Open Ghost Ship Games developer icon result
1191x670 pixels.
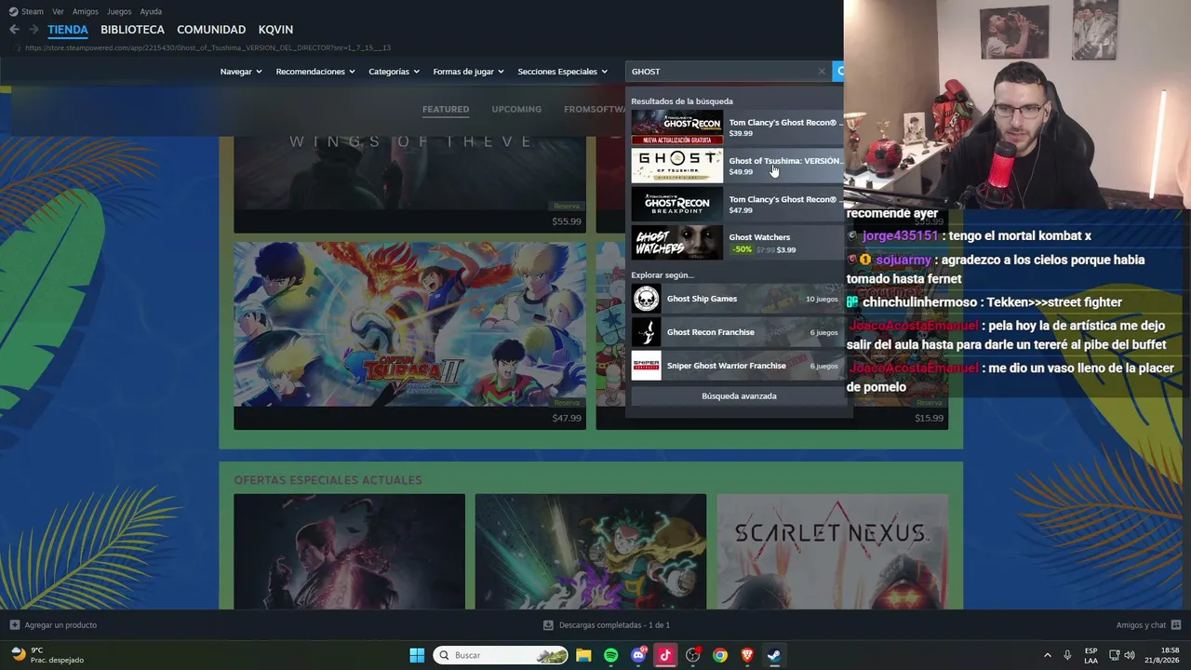point(646,299)
